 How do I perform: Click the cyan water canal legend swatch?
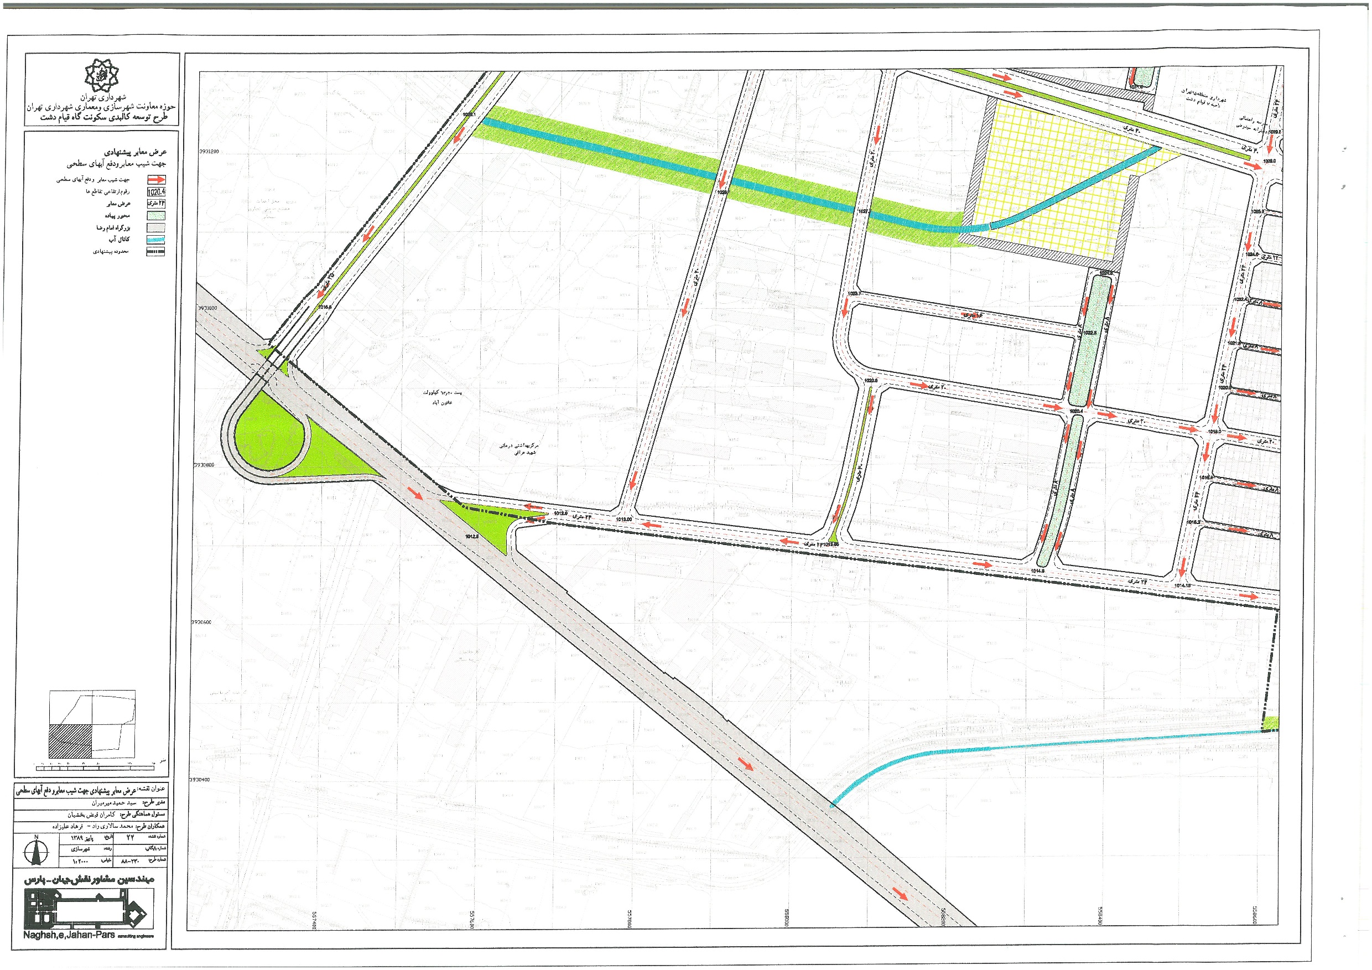(x=156, y=240)
